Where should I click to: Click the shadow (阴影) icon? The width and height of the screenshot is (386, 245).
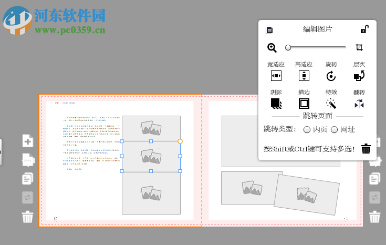[x=276, y=104]
